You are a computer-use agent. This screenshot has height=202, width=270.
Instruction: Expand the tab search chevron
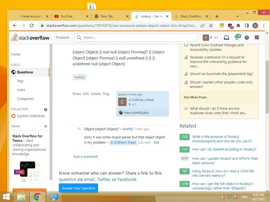238,16
